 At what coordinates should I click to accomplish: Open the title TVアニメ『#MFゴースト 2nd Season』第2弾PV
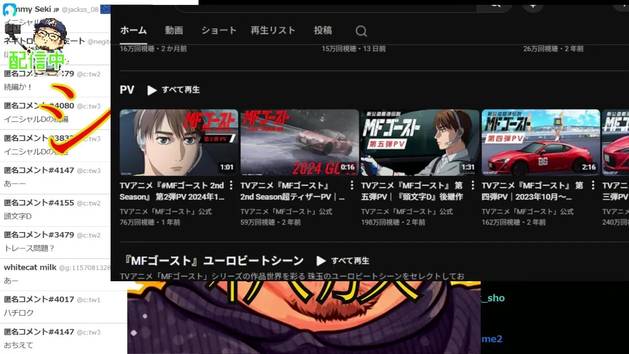click(172, 191)
